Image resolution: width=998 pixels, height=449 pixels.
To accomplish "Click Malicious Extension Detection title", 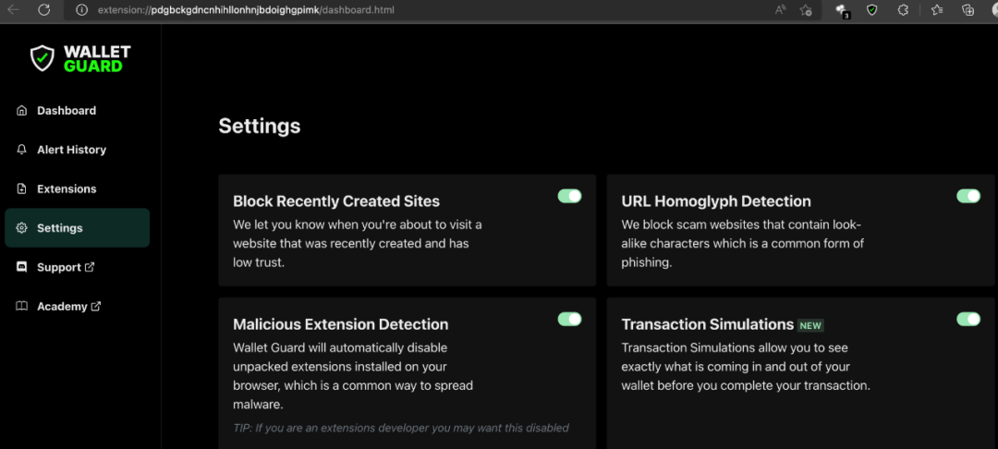I will pos(340,324).
